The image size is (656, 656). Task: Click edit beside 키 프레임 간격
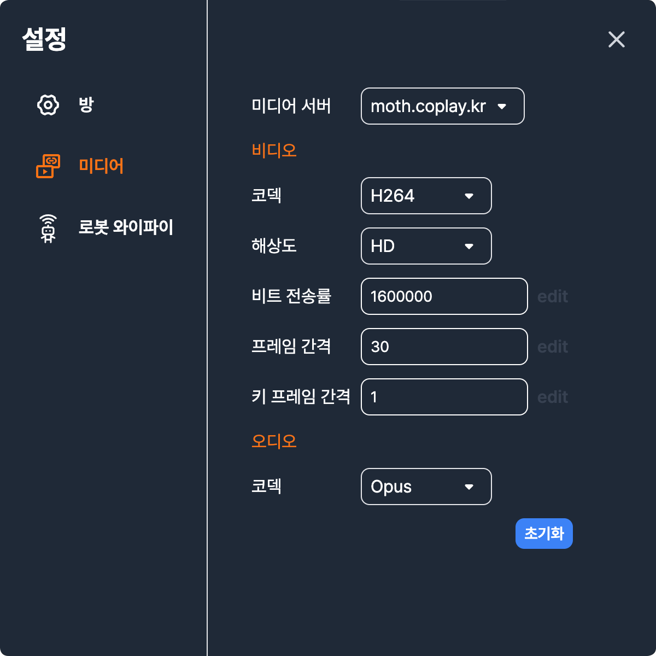pyautogui.click(x=553, y=397)
